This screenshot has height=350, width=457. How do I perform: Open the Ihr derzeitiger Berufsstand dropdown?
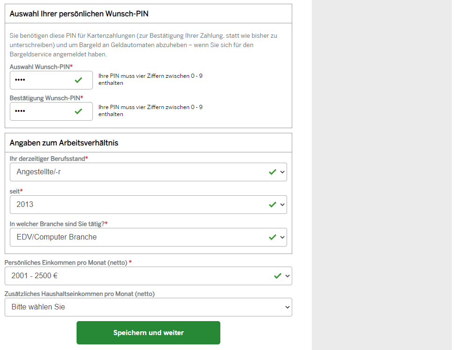click(x=148, y=172)
